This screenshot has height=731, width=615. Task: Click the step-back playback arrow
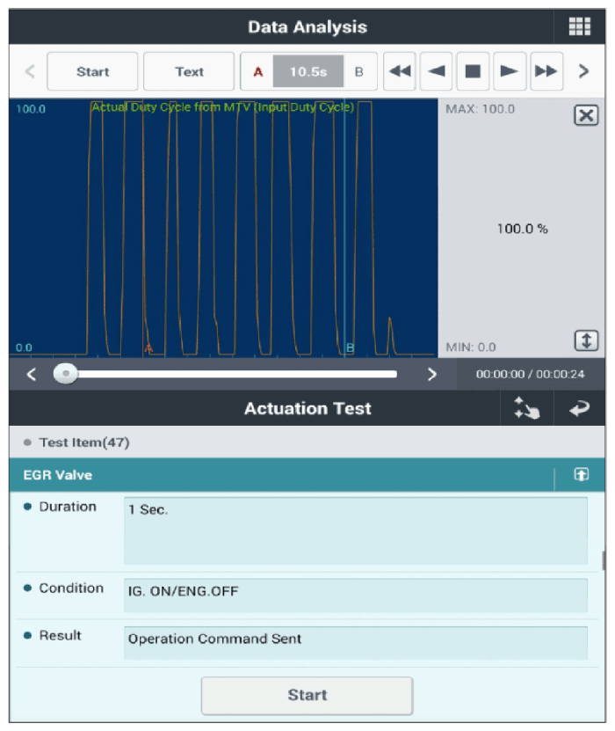(436, 72)
